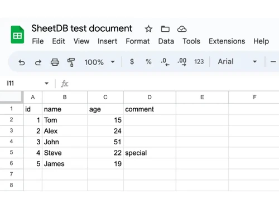Select the cell containing John
The image size is (279, 209).
tap(65, 142)
